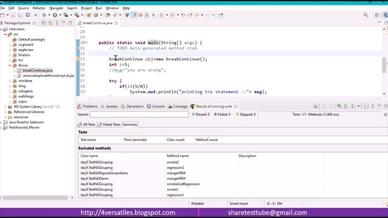388x218 pixels.
Task: Select the wellsfargo package
Action: pyautogui.click(x=26, y=96)
